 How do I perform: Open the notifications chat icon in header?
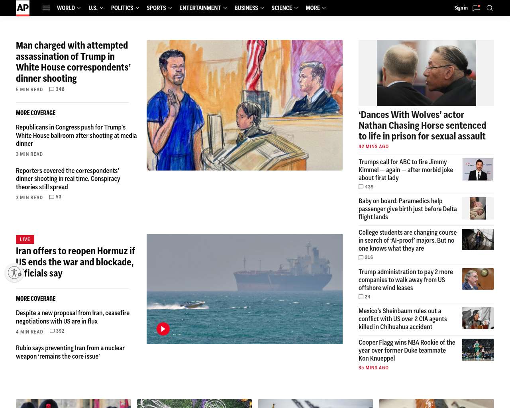[x=476, y=8]
